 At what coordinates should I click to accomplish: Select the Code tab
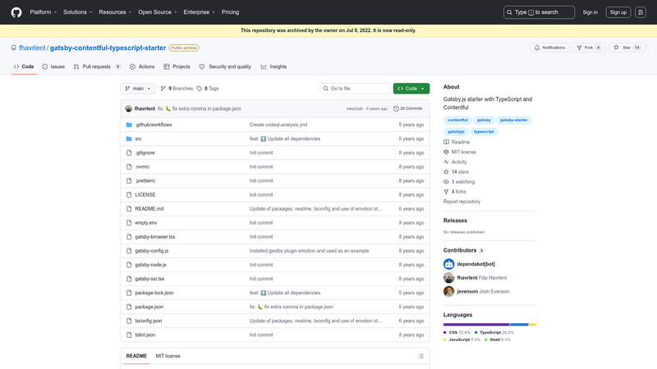24,67
